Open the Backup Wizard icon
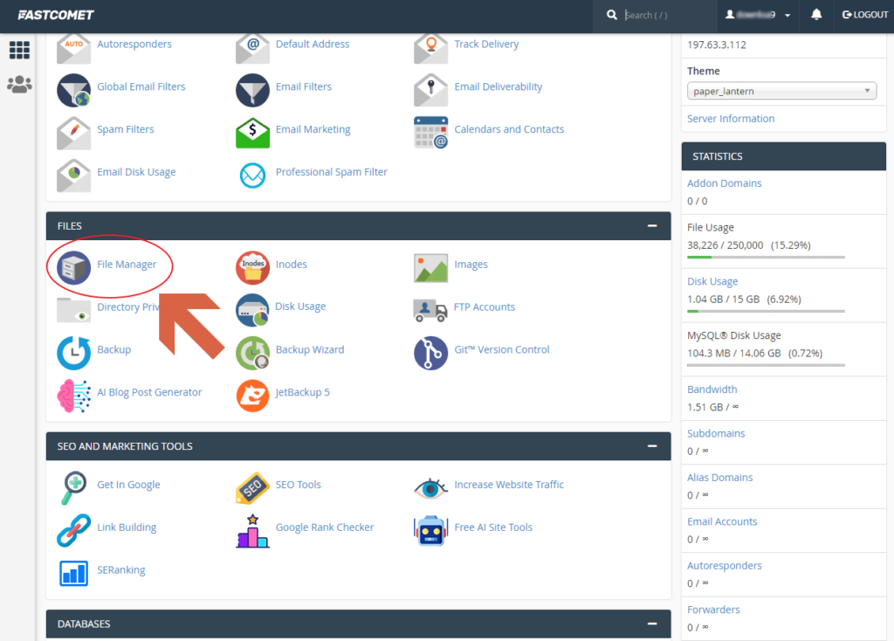This screenshot has width=894, height=641. pyautogui.click(x=252, y=353)
